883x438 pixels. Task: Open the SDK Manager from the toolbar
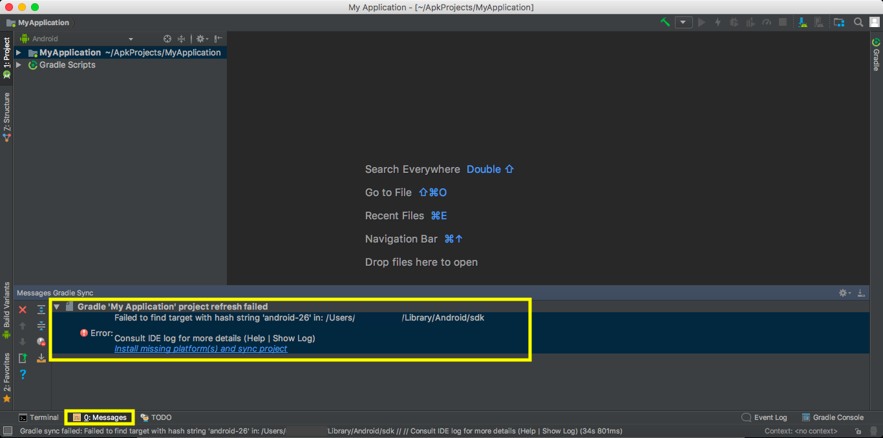pos(803,22)
